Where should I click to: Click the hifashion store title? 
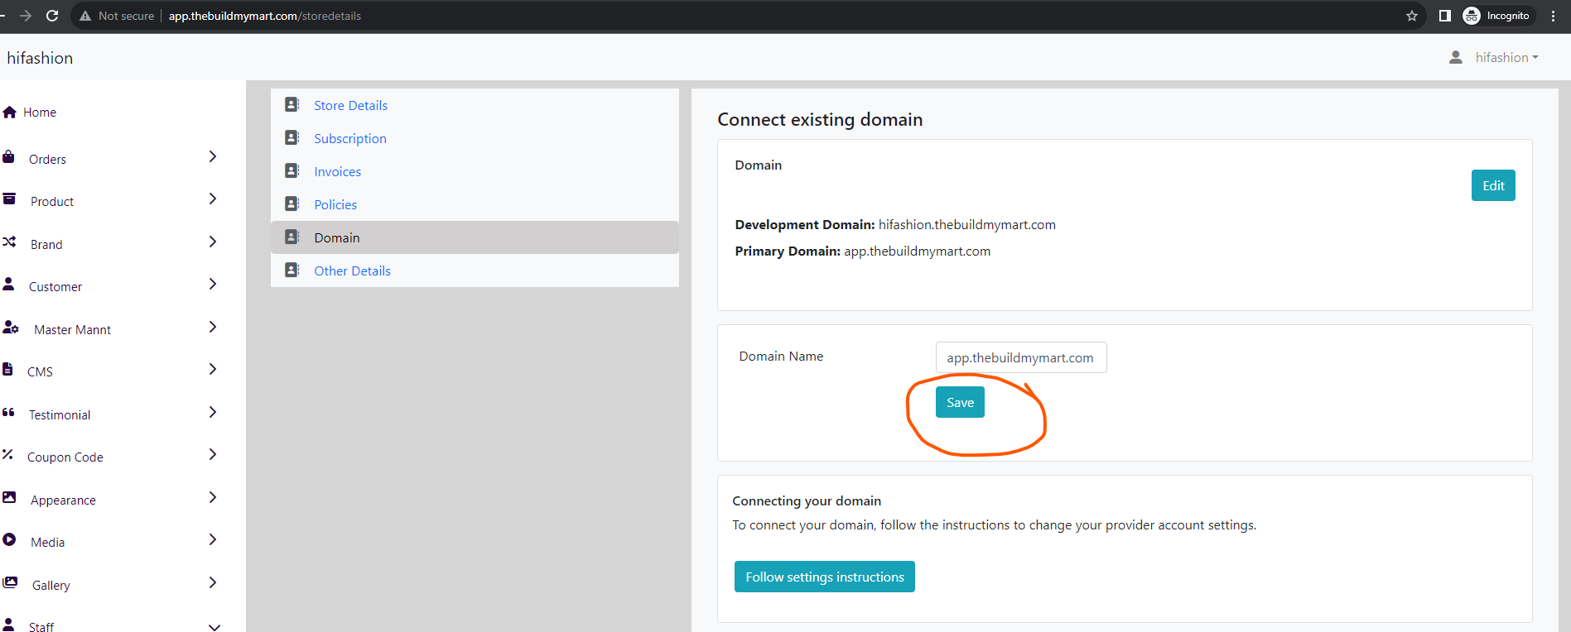tap(40, 58)
